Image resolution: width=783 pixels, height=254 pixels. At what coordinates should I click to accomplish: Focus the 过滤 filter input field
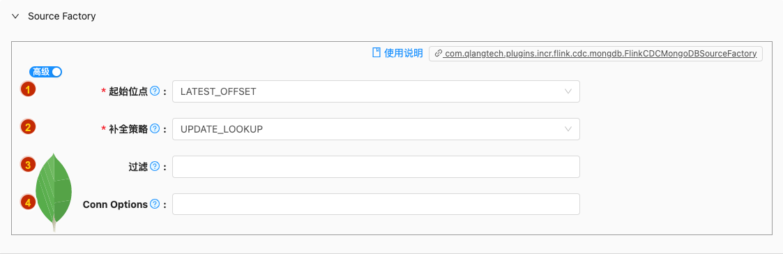[376, 167]
